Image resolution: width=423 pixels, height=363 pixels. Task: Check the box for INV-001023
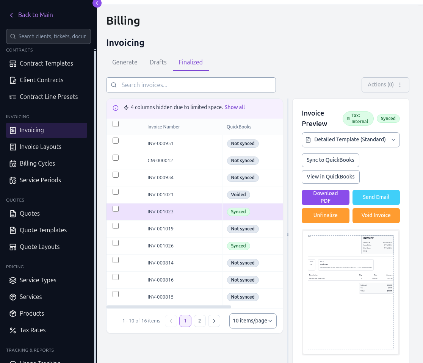click(116, 209)
